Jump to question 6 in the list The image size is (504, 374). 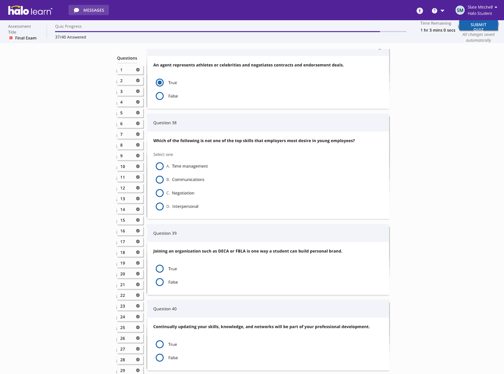(130, 124)
